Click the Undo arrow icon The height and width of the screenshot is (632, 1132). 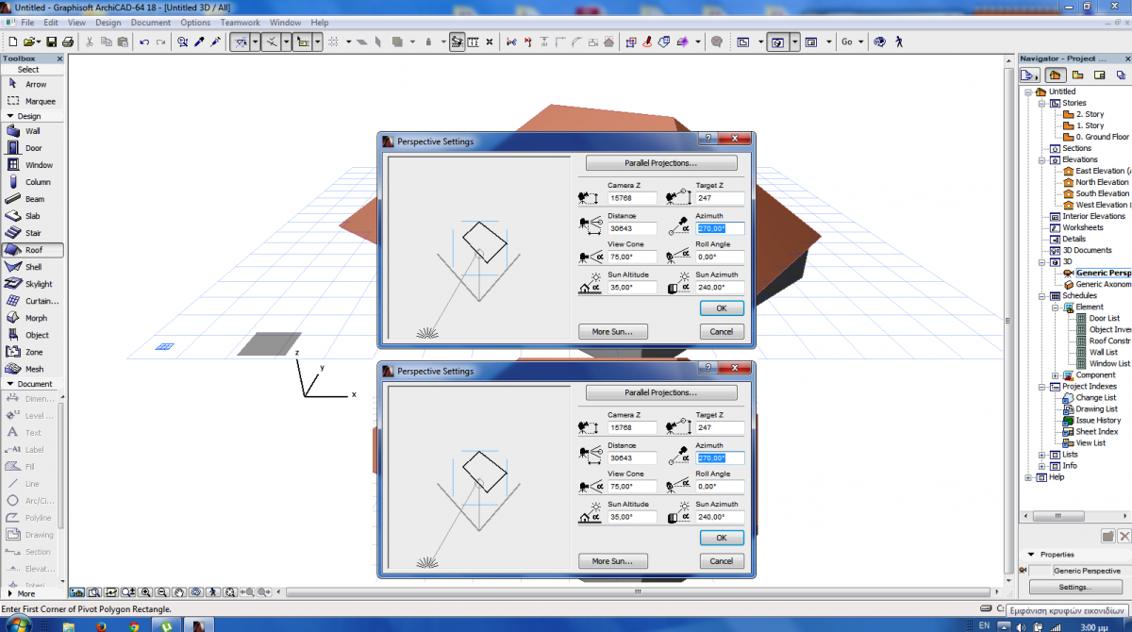(144, 42)
